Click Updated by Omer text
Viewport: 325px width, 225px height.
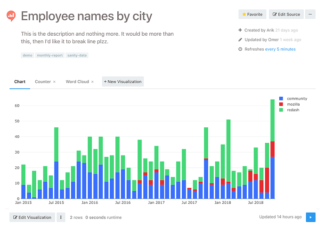[261, 39]
